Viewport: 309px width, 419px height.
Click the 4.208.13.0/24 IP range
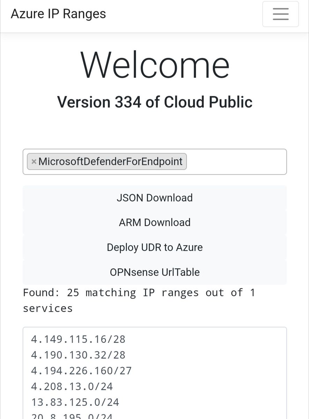point(72,386)
